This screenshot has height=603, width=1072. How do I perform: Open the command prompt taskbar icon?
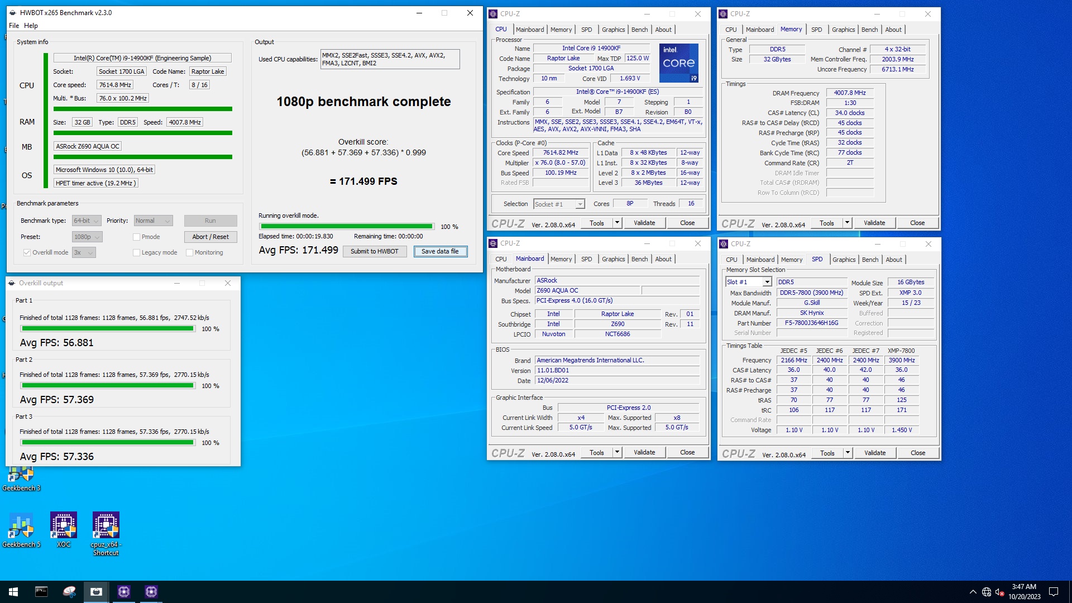[x=41, y=592]
